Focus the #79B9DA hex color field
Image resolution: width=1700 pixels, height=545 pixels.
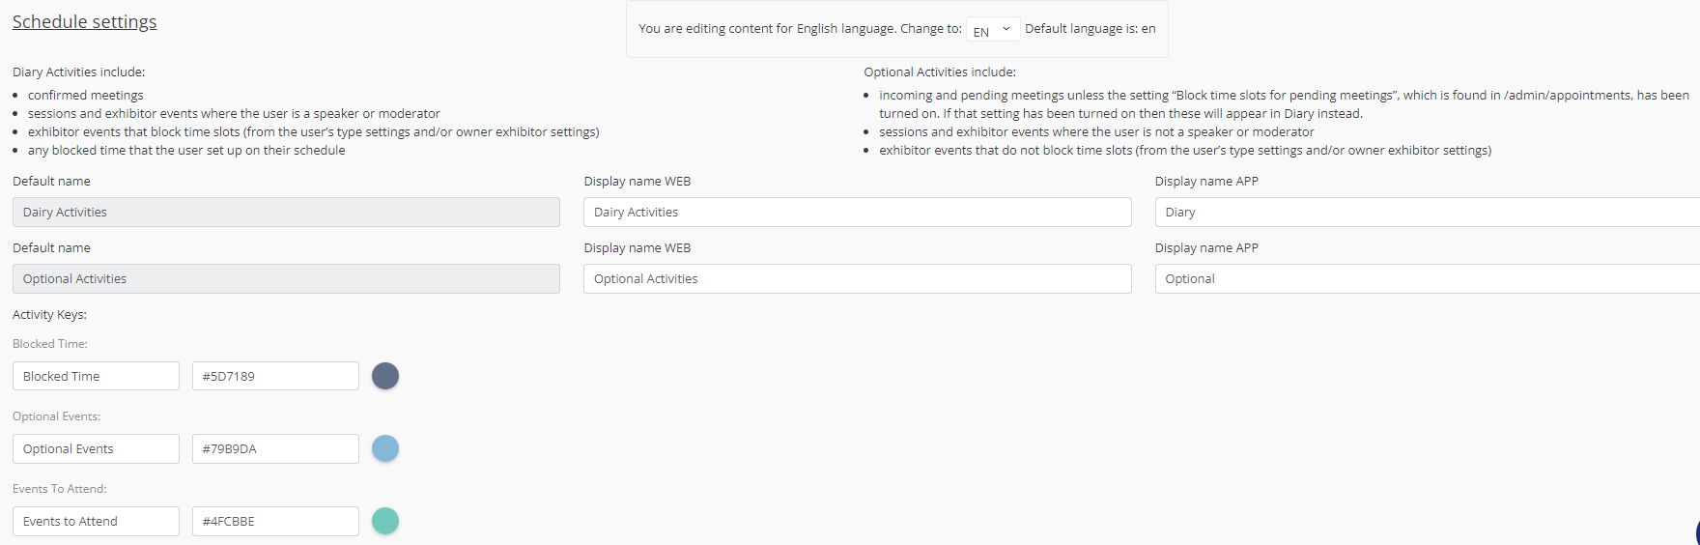pos(275,448)
